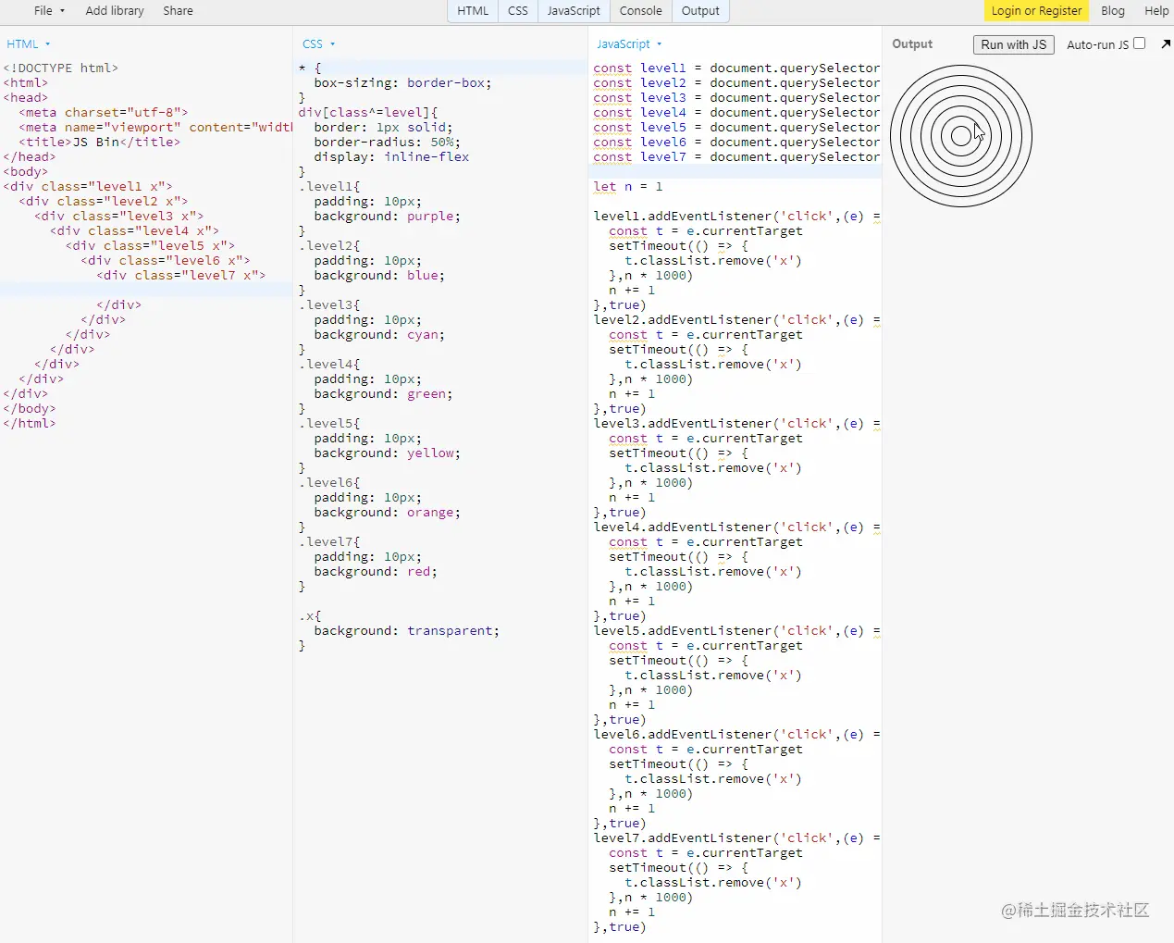The image size is (1174, 943).
Task: Click the Output panel heading
Action: pos(912,44)
